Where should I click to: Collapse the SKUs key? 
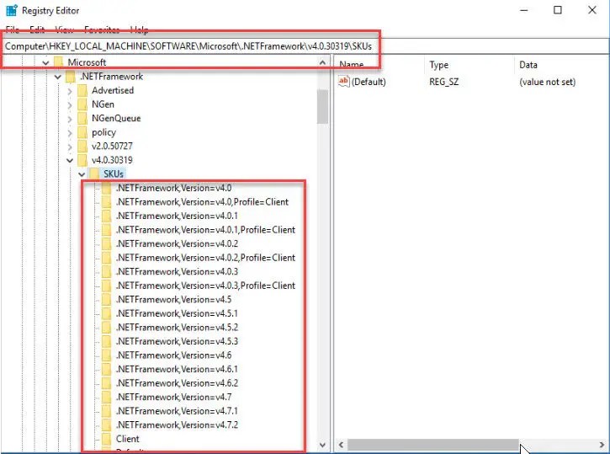coord(82,174)
